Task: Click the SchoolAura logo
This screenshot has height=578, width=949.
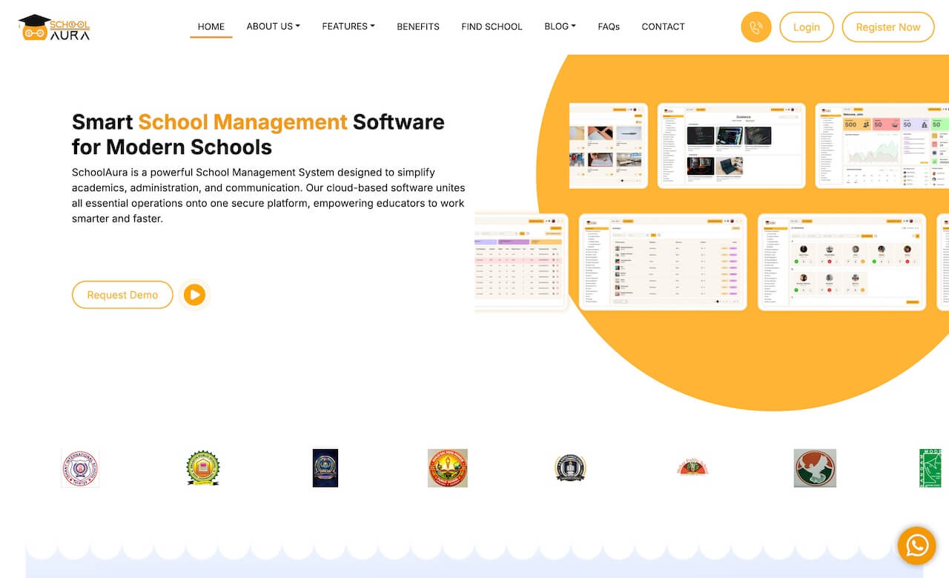Action: pos(54,27)
